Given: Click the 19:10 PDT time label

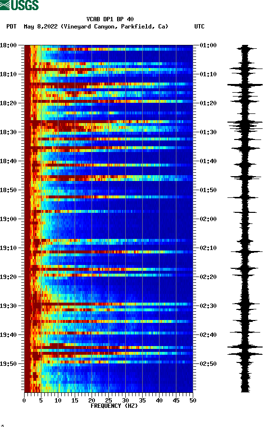Looking at the screenshot, I should 8,248.
